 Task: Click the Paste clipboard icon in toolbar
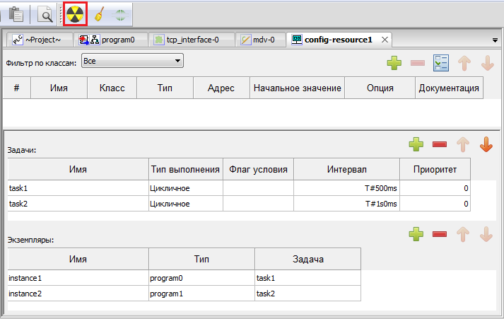click(x=16, y=13)
